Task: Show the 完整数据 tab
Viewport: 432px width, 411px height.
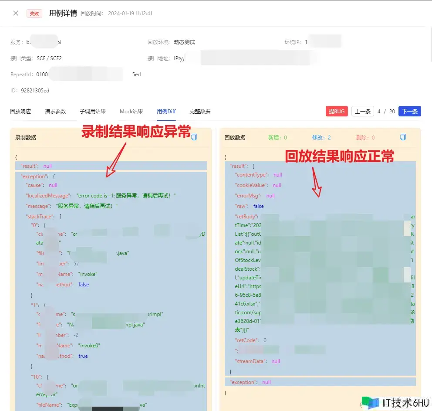Action: click(200, 112)
